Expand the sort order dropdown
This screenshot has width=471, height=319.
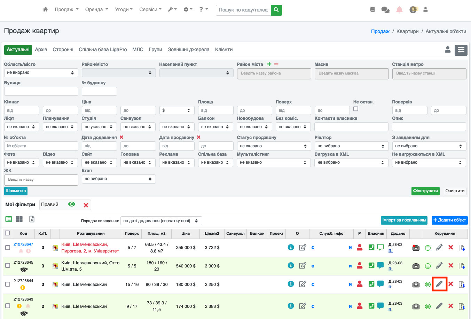pos(161,221)
